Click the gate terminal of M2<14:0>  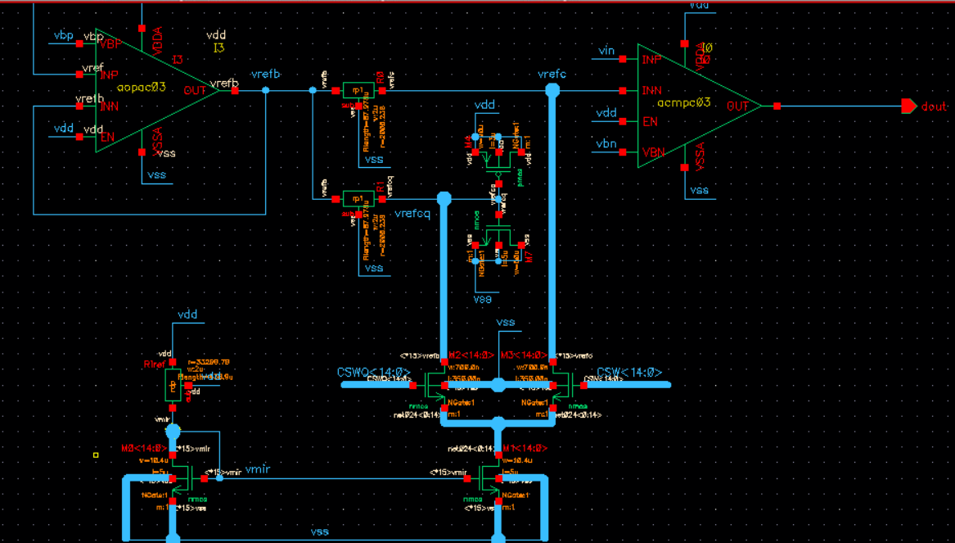pyautogui.click(x=413, y=385)
